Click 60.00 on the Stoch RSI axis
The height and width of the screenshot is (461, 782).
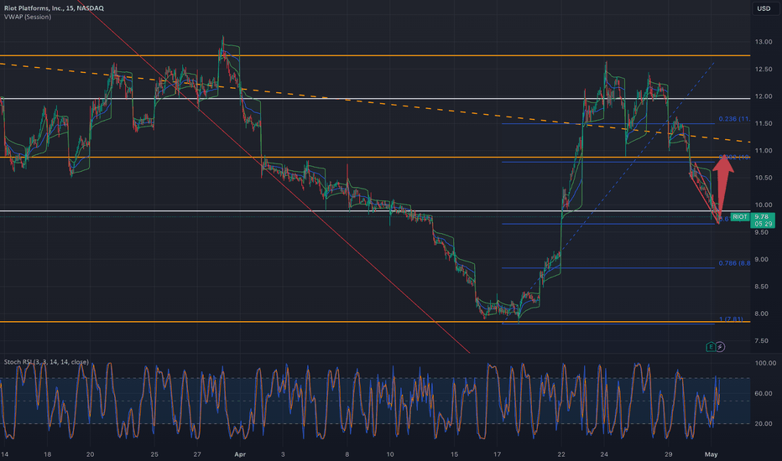tap(764, 394)
